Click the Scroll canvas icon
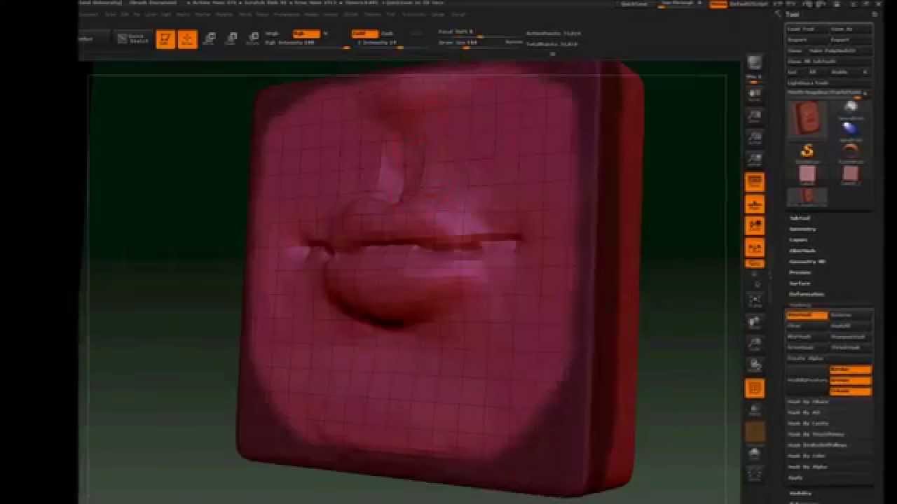 (x=755, y=95)
